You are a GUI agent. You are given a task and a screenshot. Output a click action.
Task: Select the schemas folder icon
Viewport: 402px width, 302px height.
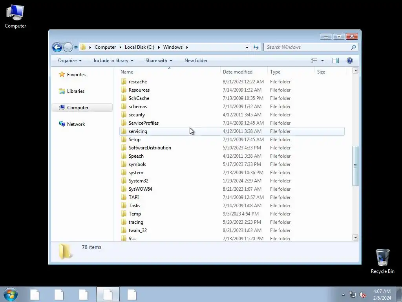(x=124, y=106)
